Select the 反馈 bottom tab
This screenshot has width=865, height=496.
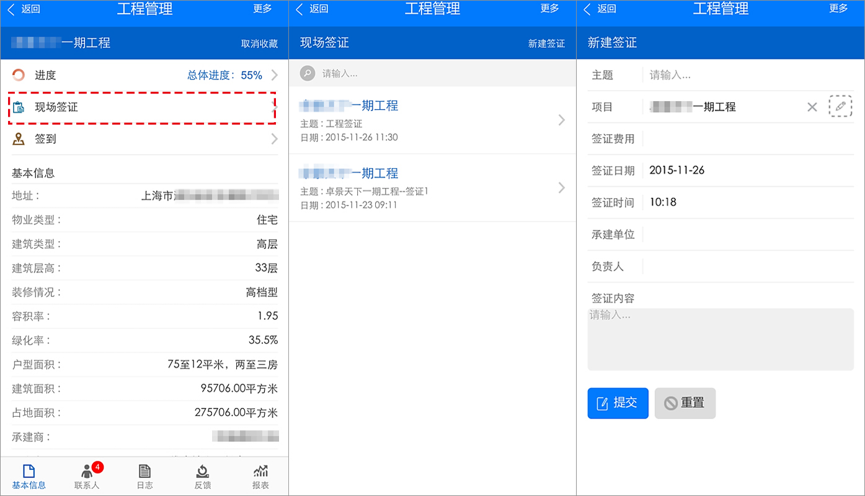click(x=202, y=477)
